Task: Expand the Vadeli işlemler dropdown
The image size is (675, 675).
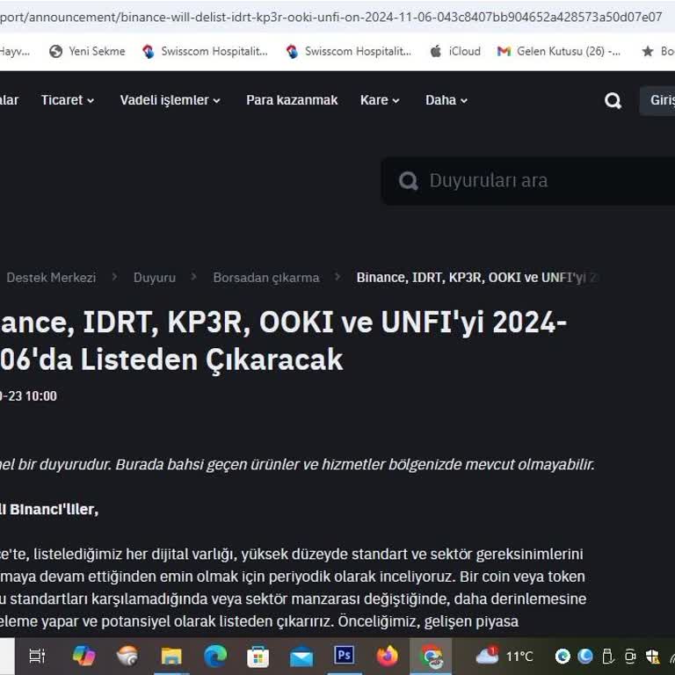Action: [170, 100]
